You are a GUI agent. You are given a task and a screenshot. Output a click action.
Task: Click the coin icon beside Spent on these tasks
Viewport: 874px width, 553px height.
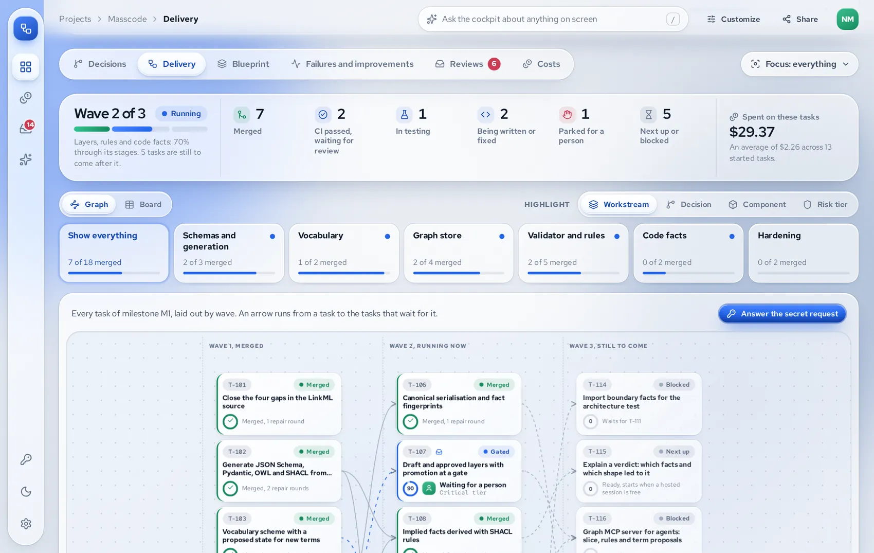pyautogui.click(x=734, y=117)
